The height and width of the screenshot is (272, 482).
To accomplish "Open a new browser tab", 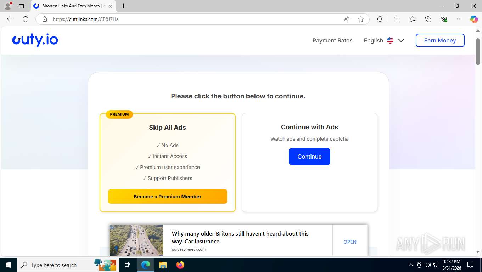I will pyautogui.click(x=123, y=6).
